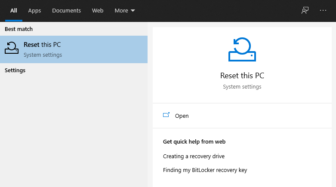Click the Reset this PC icon in results list
The image size is (336, 187).
pos(12,48)
